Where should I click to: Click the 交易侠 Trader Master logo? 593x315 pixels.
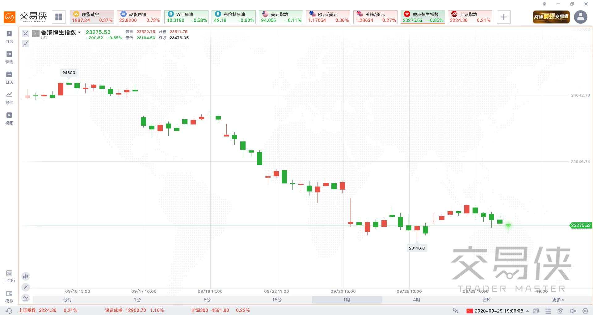25,17
